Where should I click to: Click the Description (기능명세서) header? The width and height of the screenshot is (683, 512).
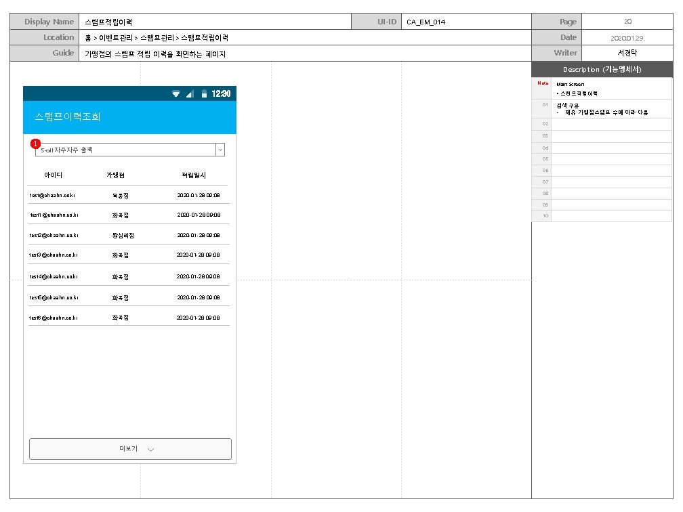tap(602, 69)
